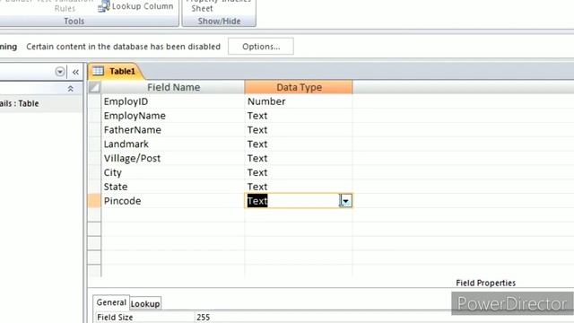This screenshot has height=323, width=574.
Task: Collapse the navigation group with the double-up chevron
Action: tap(70, 89)
